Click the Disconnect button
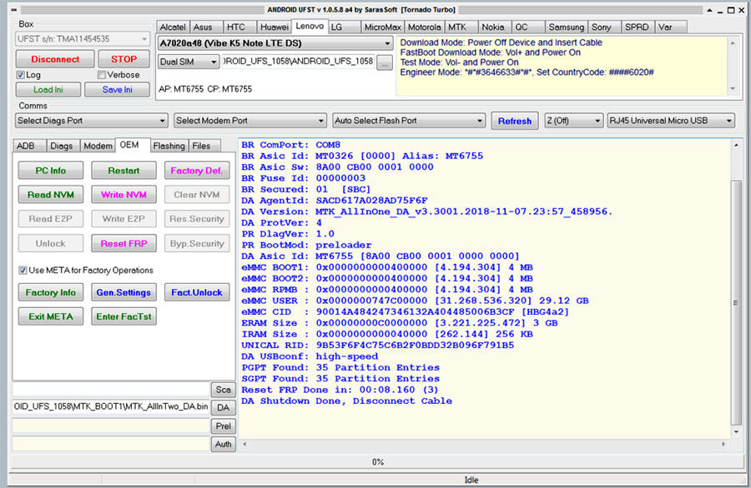The height and width of the screenshot is (488, 751). pyautogui.click(x=55, y=59)
